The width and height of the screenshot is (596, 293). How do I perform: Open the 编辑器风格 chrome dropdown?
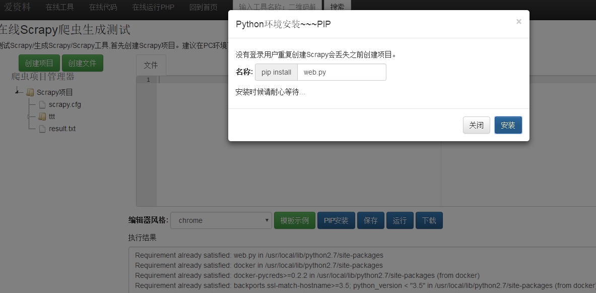[x=221, y=220]
